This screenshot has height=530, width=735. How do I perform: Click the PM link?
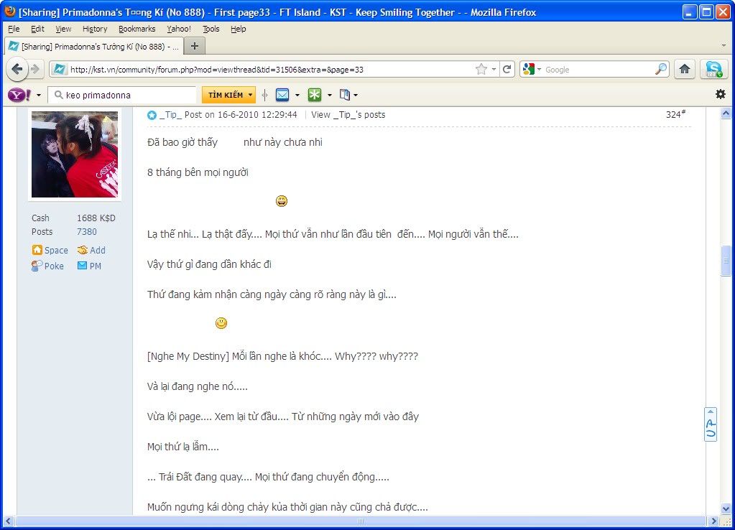(95, 266)
